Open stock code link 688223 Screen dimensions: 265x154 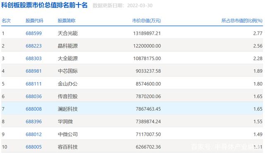[x=34, y=46]
